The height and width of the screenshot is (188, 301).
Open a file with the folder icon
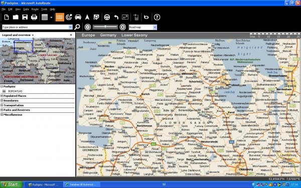click(x=16, y=17)
